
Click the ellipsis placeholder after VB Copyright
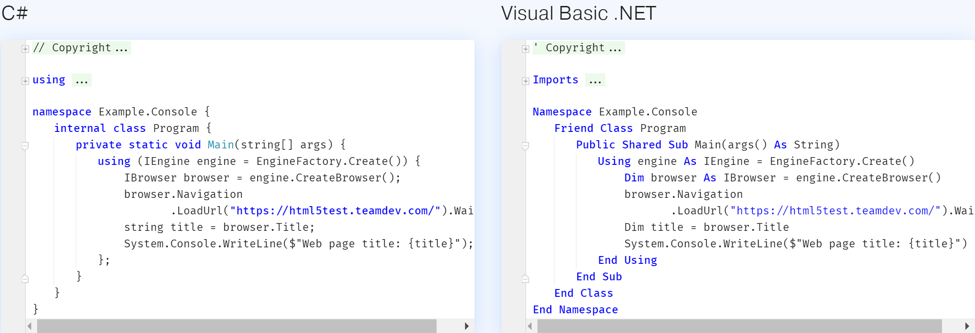tap(615, 48)
